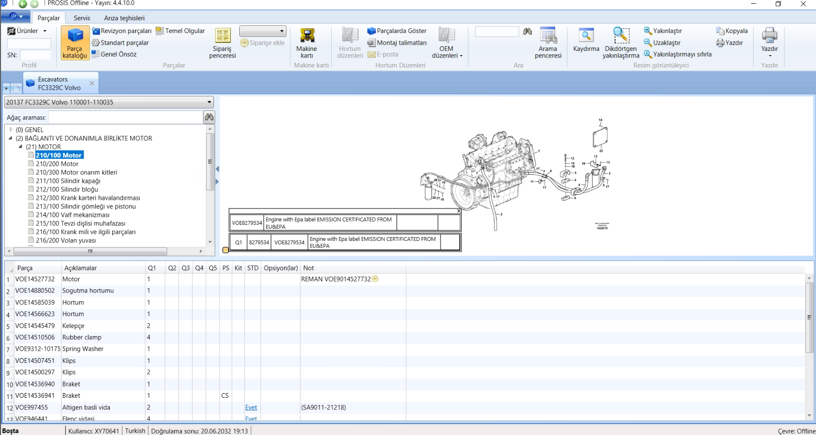Open the Sipariş penceresi order window

222,43
